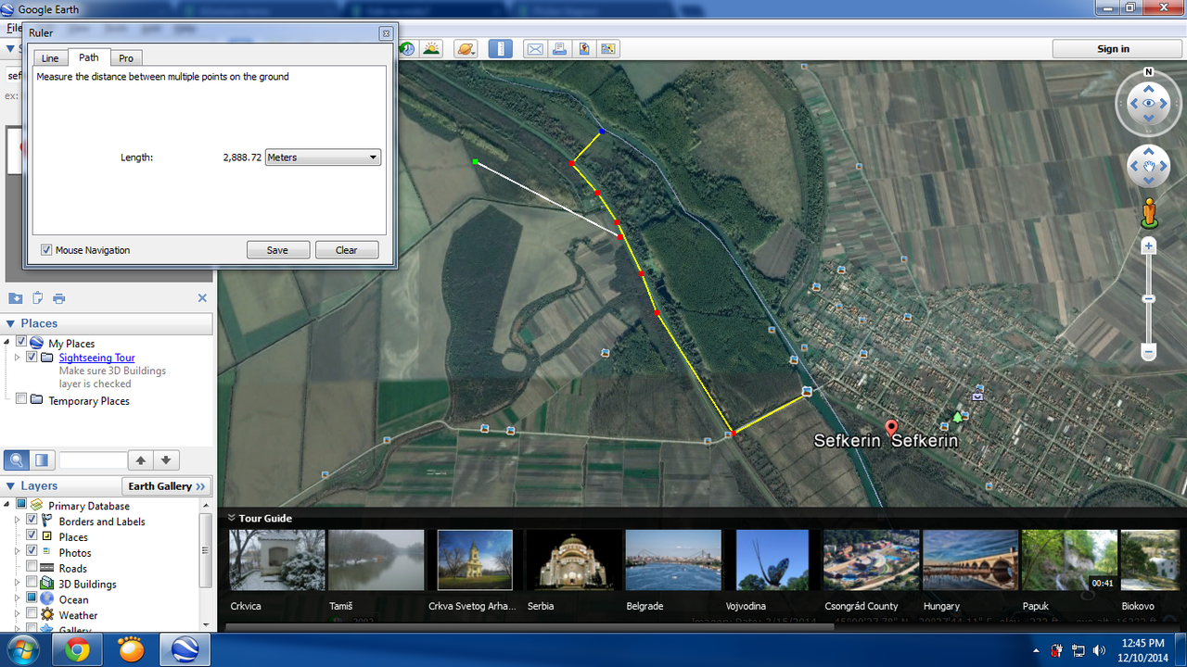This screenshot has height=667, width=1187.
Task: Click Clear in the Ruler dialog
Action: coord(347,250)
